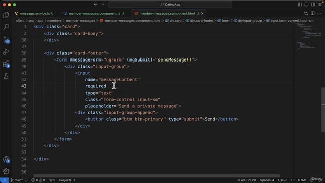Viewport: 325px width, 183px height.
Task: Click input-group-append class value on line 47
Action: point(131,113)
